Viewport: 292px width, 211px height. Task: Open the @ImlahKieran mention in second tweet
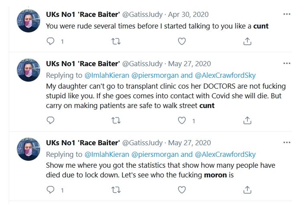(x=107, y=75)
